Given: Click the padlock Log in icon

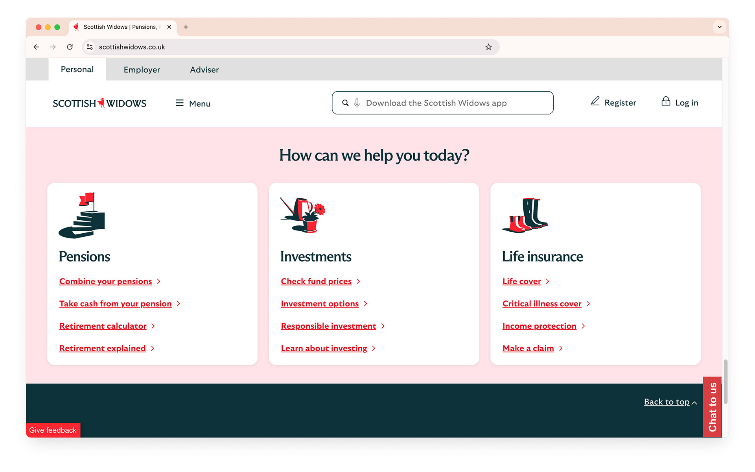Looking at the screenshot, I should click(x=665, y=101).
